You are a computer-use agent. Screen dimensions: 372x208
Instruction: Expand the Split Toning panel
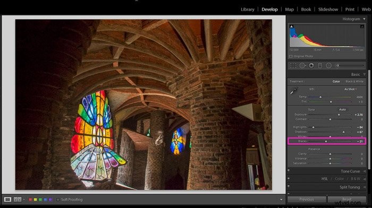364,187
